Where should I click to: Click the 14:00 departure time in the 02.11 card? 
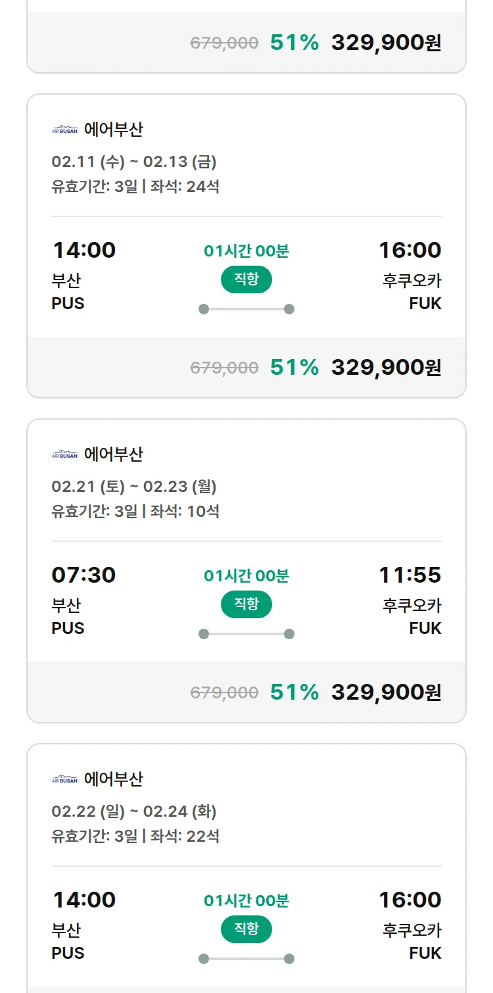84,251
